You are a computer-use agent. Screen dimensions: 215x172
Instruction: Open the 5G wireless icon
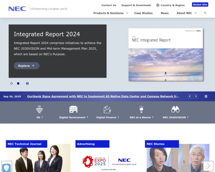tap(39, 109)
